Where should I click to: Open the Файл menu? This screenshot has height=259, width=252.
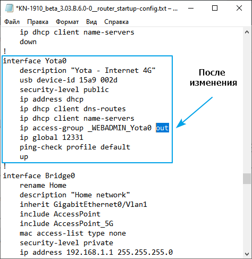[12, 22]
